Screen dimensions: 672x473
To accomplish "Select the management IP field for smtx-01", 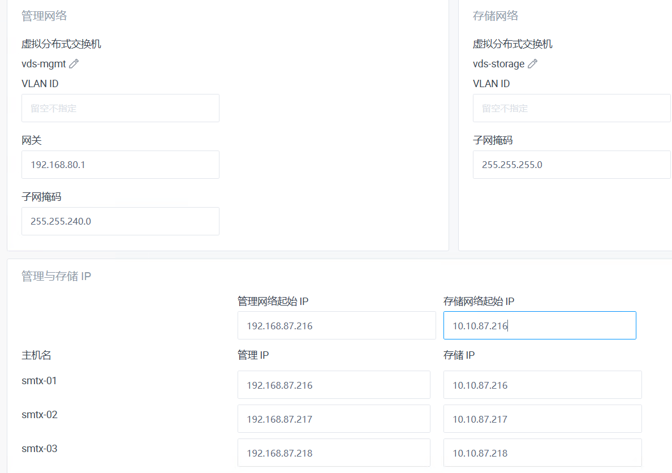I will (x=334, y=385).
